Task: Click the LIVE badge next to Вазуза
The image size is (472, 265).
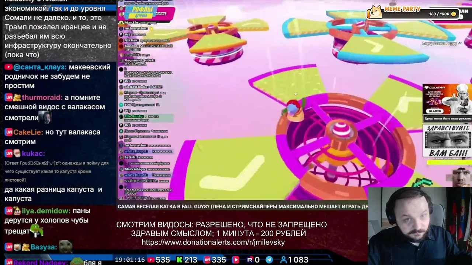Action: pos(8,247)
